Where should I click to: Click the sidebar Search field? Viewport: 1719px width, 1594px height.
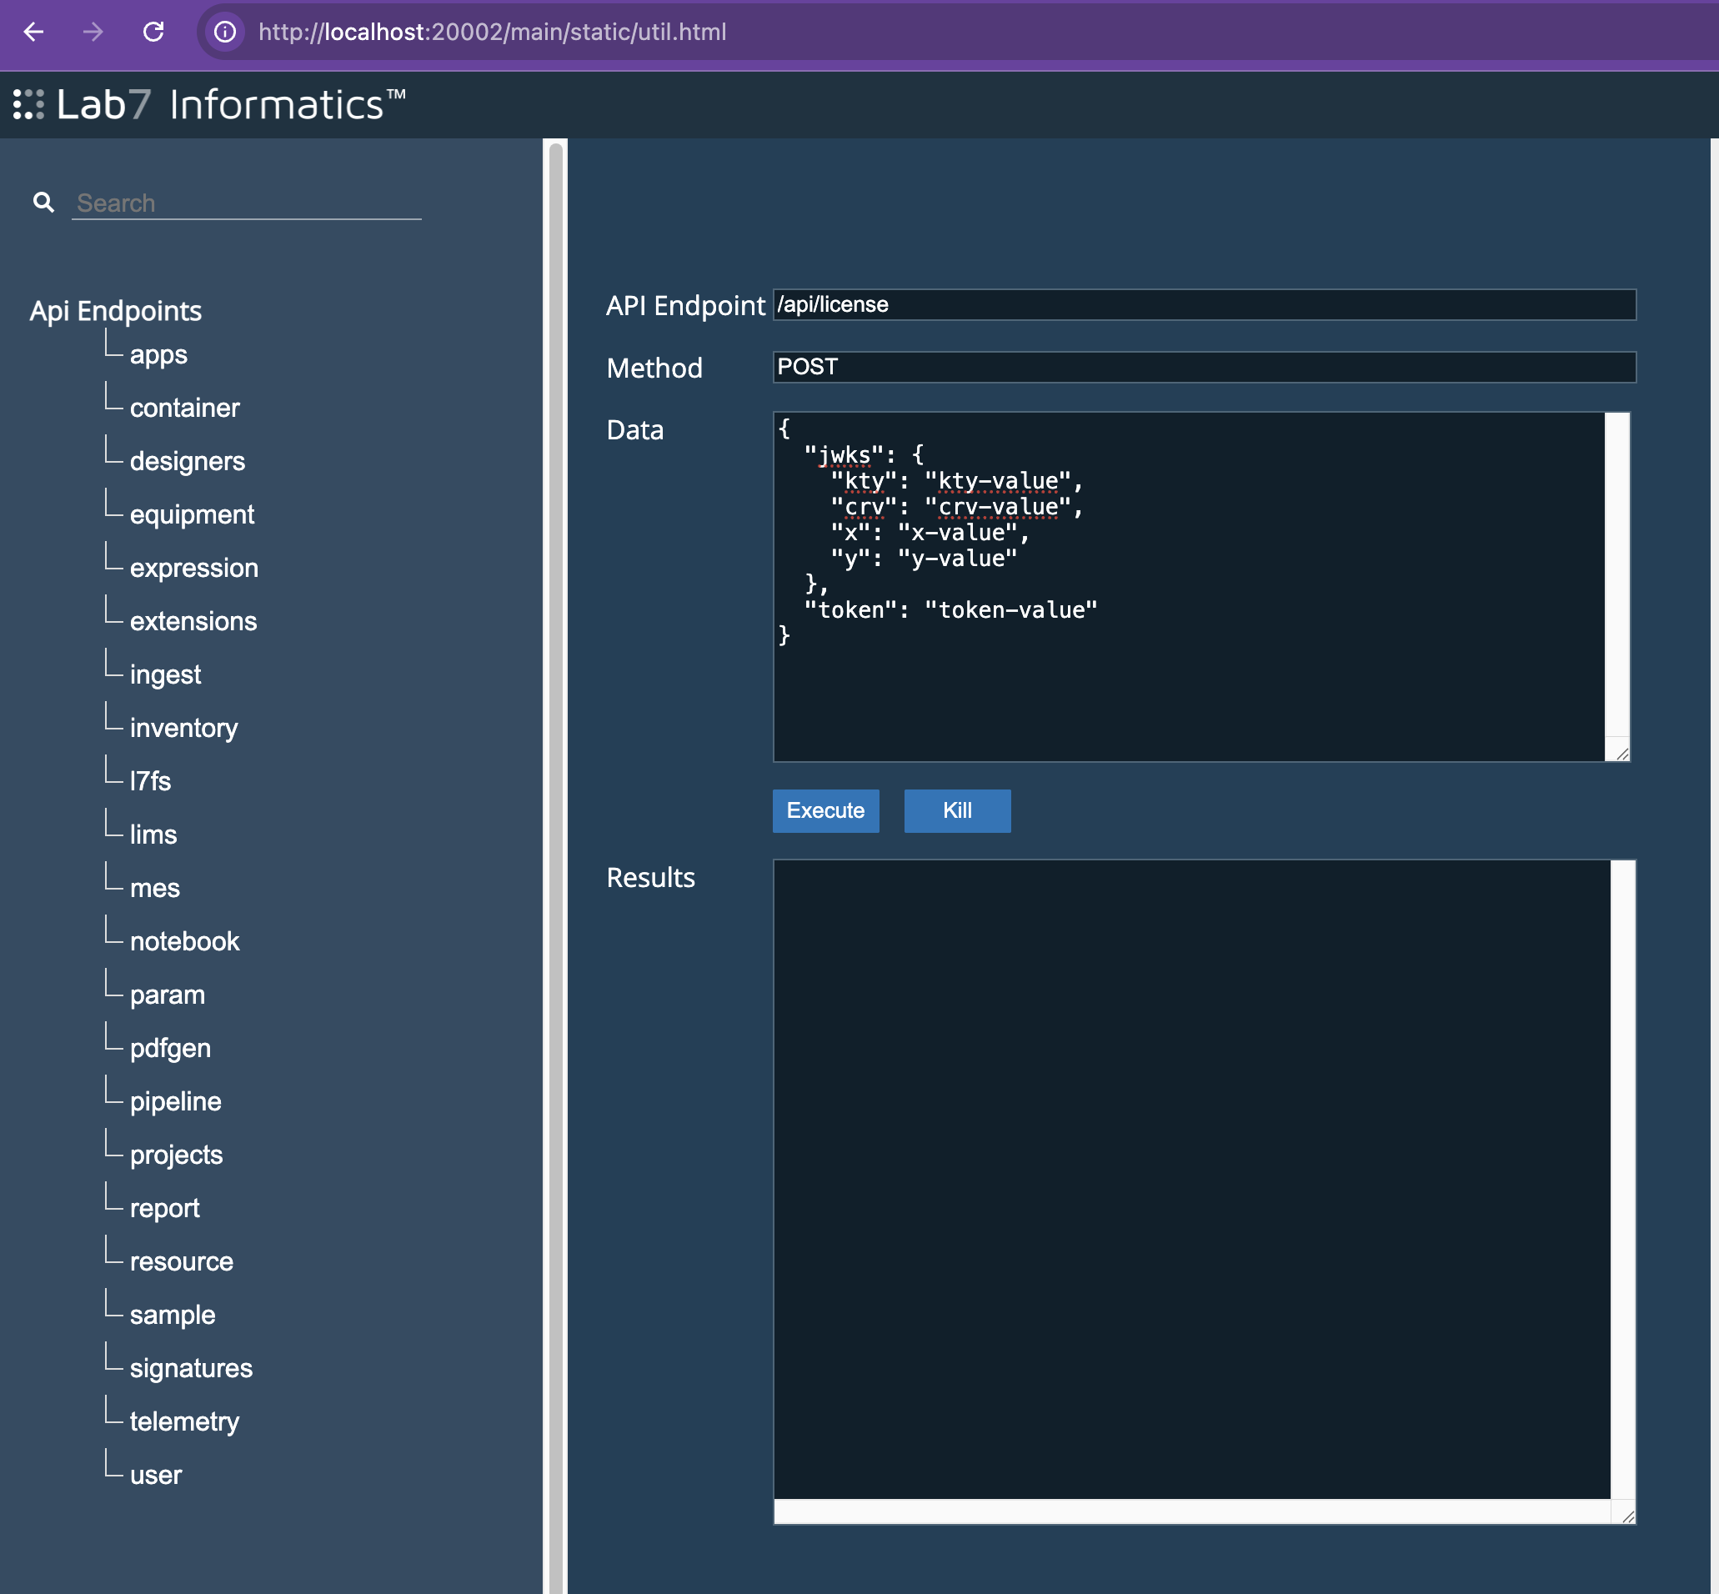point(246,203)
